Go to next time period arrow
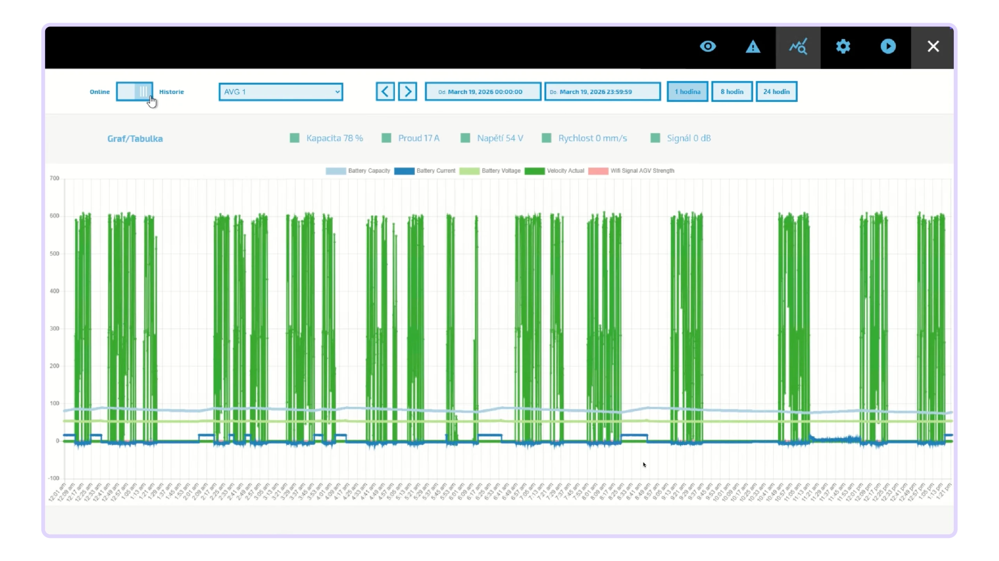The image size is (999, 561). tap(407, 92)
